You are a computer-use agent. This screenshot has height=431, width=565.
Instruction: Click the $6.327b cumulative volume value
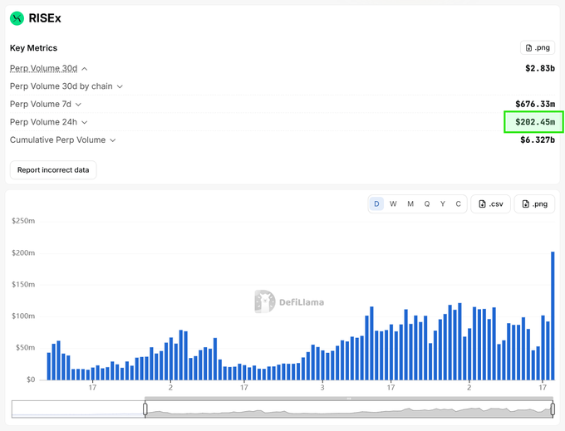tap(538, 140)
